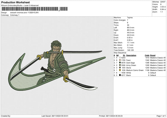Click the Colors value 8 in header
The height and width of the screenshot is (118, 167).
pyautogui.click(x=161, y=4)
